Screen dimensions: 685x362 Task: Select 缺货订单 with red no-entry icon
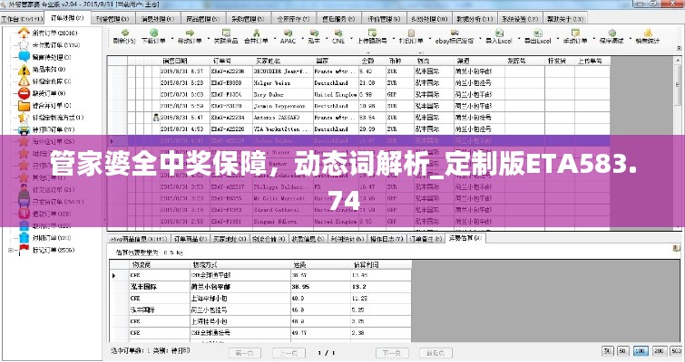point(43,92)
